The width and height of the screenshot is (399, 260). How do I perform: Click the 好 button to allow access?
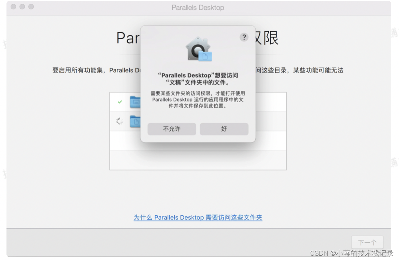point(224,129)
